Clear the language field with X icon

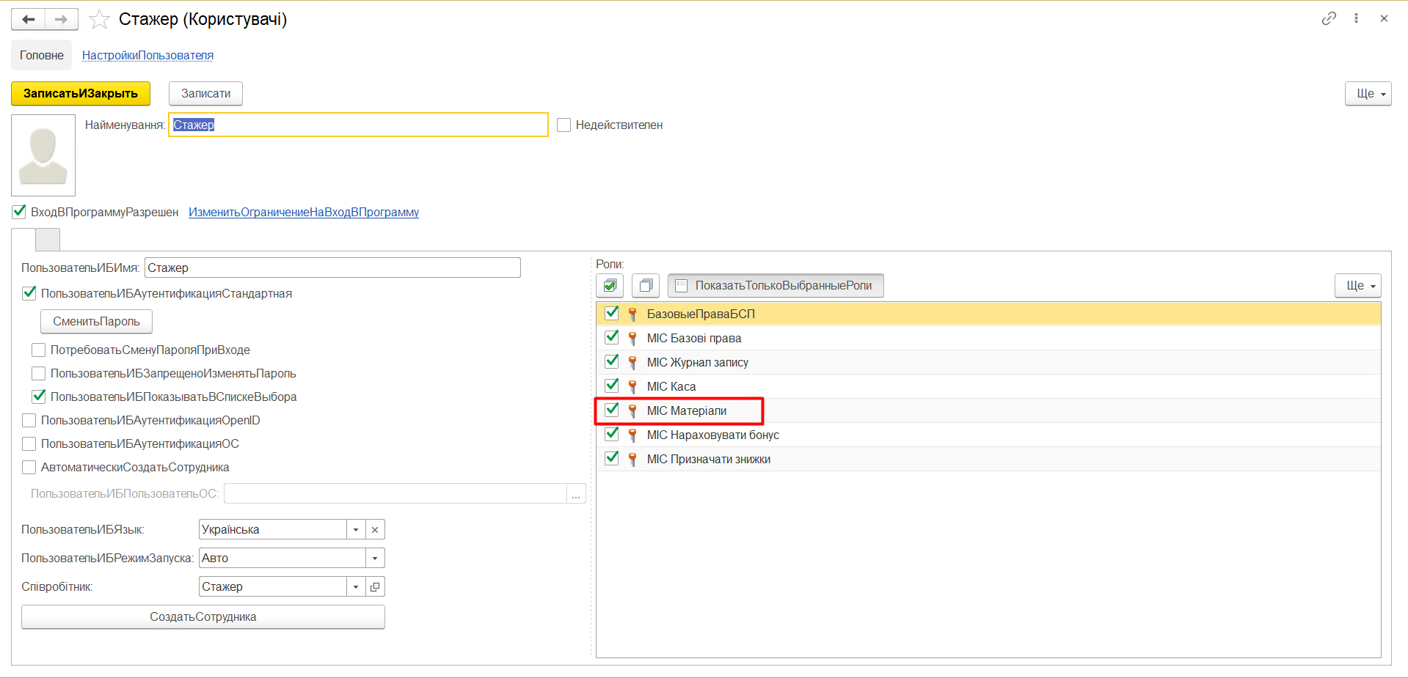tap(375, 529)
